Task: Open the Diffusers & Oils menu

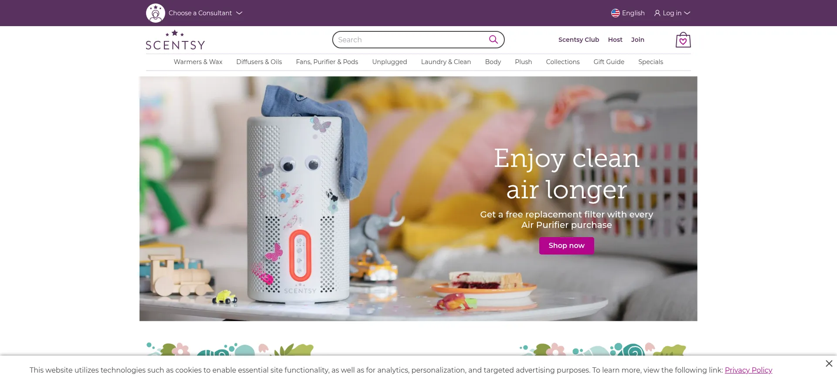Action: [259, 62]
